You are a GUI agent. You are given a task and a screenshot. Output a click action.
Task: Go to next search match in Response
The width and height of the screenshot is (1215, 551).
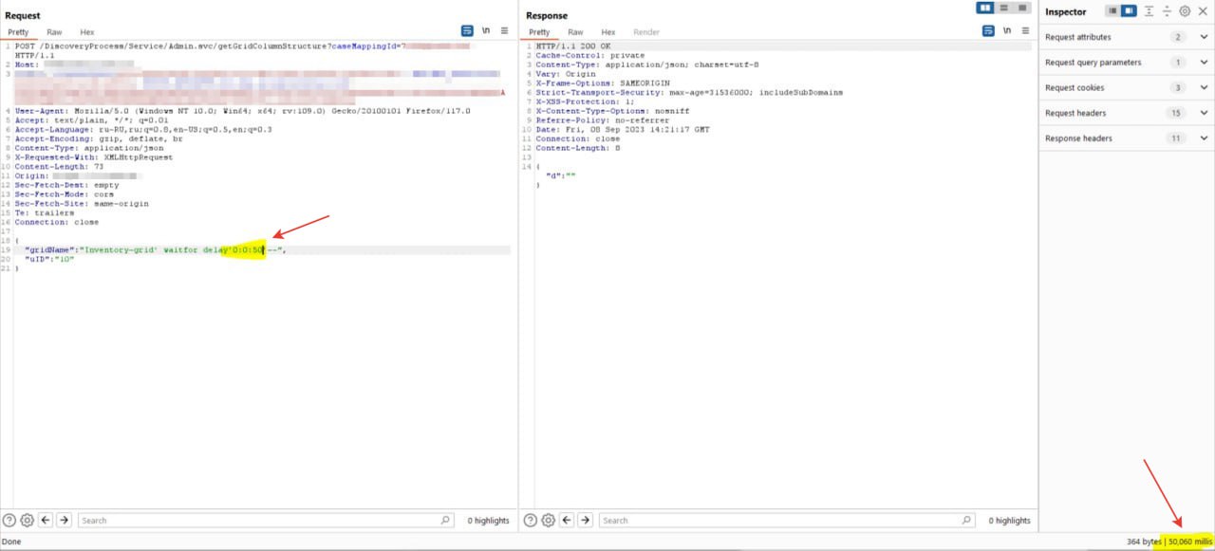point(585,520)
